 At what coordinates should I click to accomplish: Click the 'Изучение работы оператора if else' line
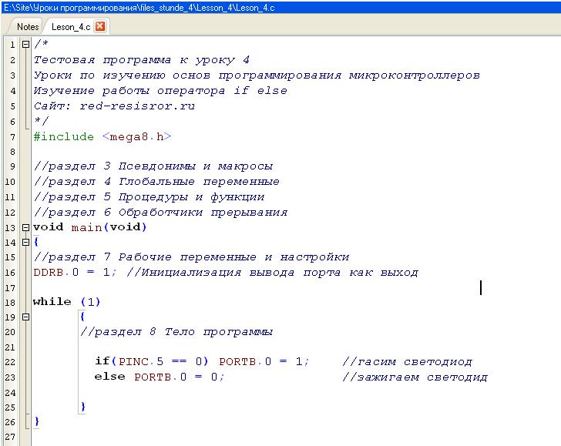[160, 90]
